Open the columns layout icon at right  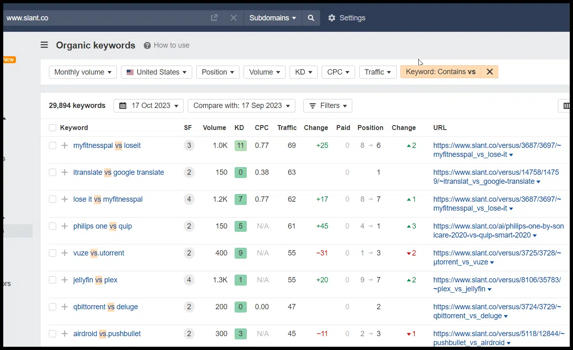pos(566,106)
